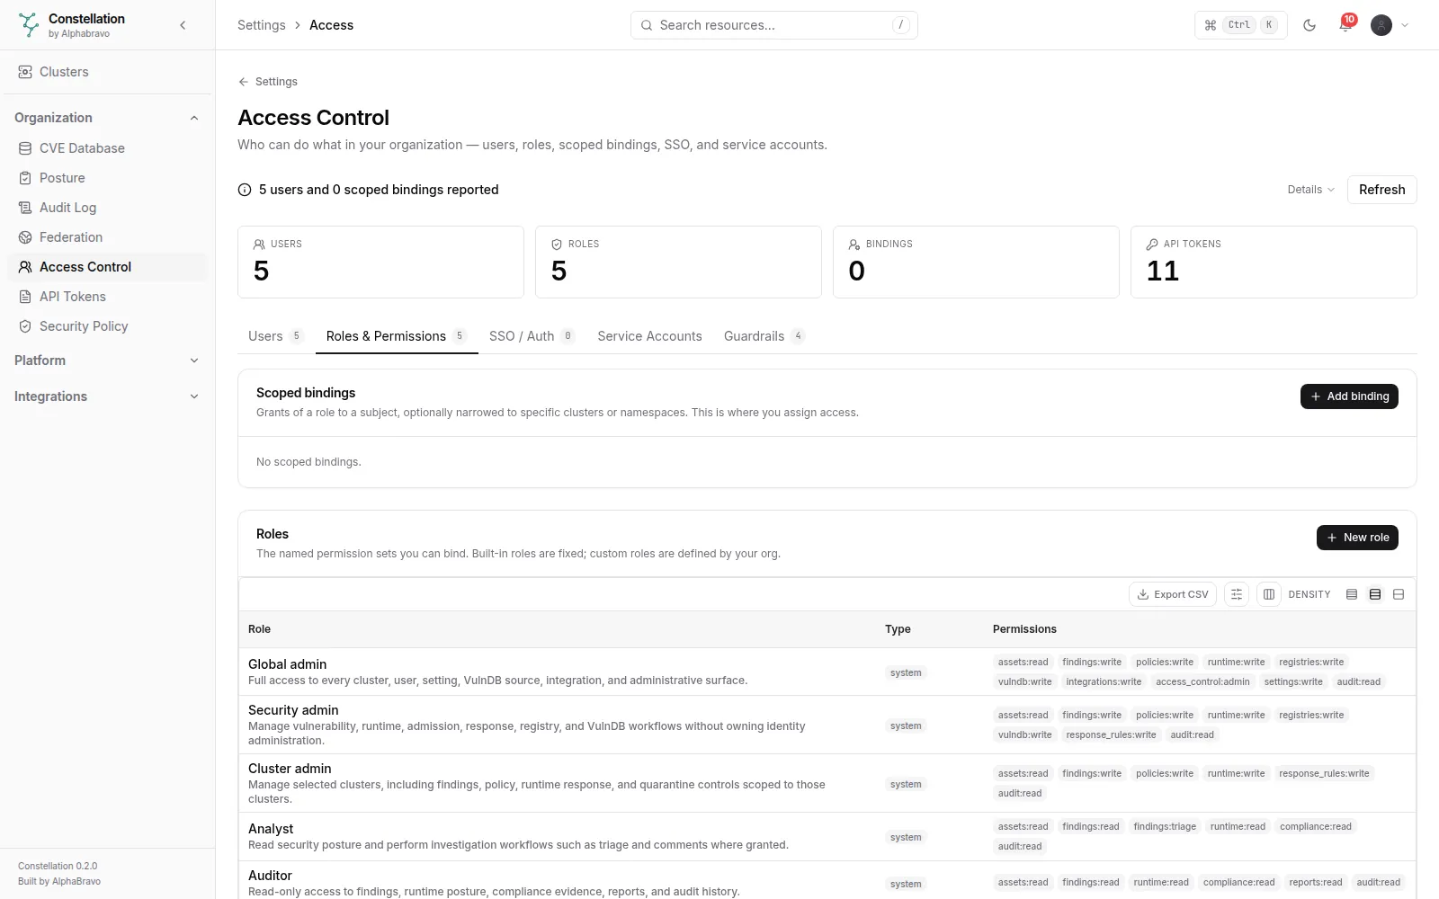Open the command palette Ctrl K button

click(1241, 25)
